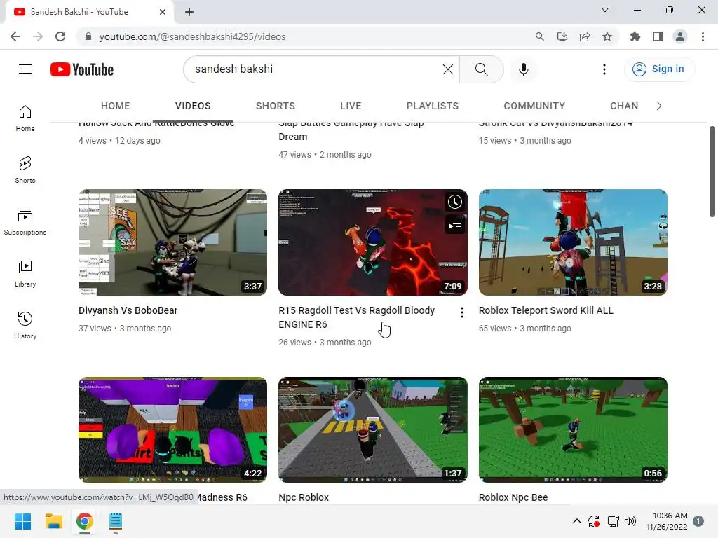Go to the YouTube logo home
Viewport: 718px width, 538px height.
82,69
